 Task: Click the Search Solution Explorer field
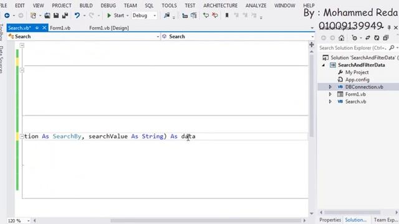tap(353, 48)
